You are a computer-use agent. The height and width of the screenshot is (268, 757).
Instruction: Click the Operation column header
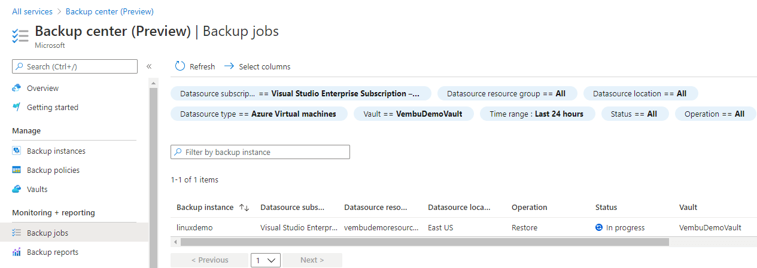click(530, 208)
